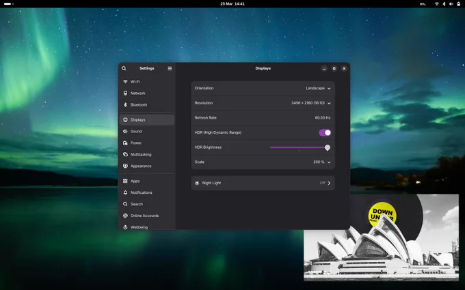465x290 pixels.
Task: Open the Settings search icon
Action: (x=124, y=68)
